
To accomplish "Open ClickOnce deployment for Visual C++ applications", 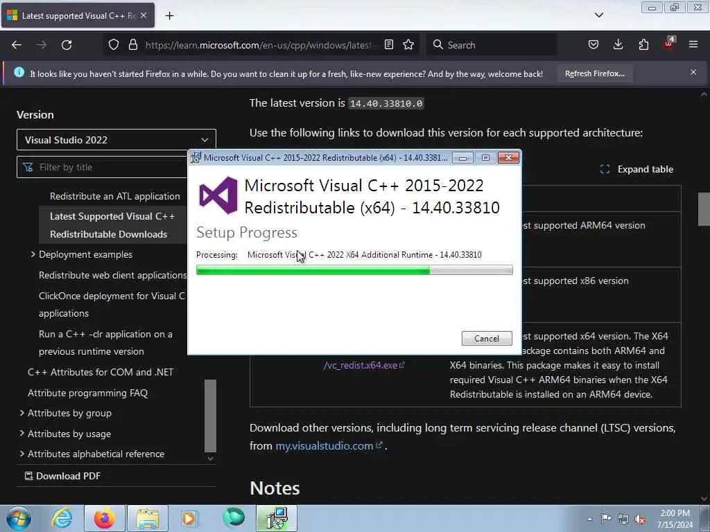I will tap(112, 305).
